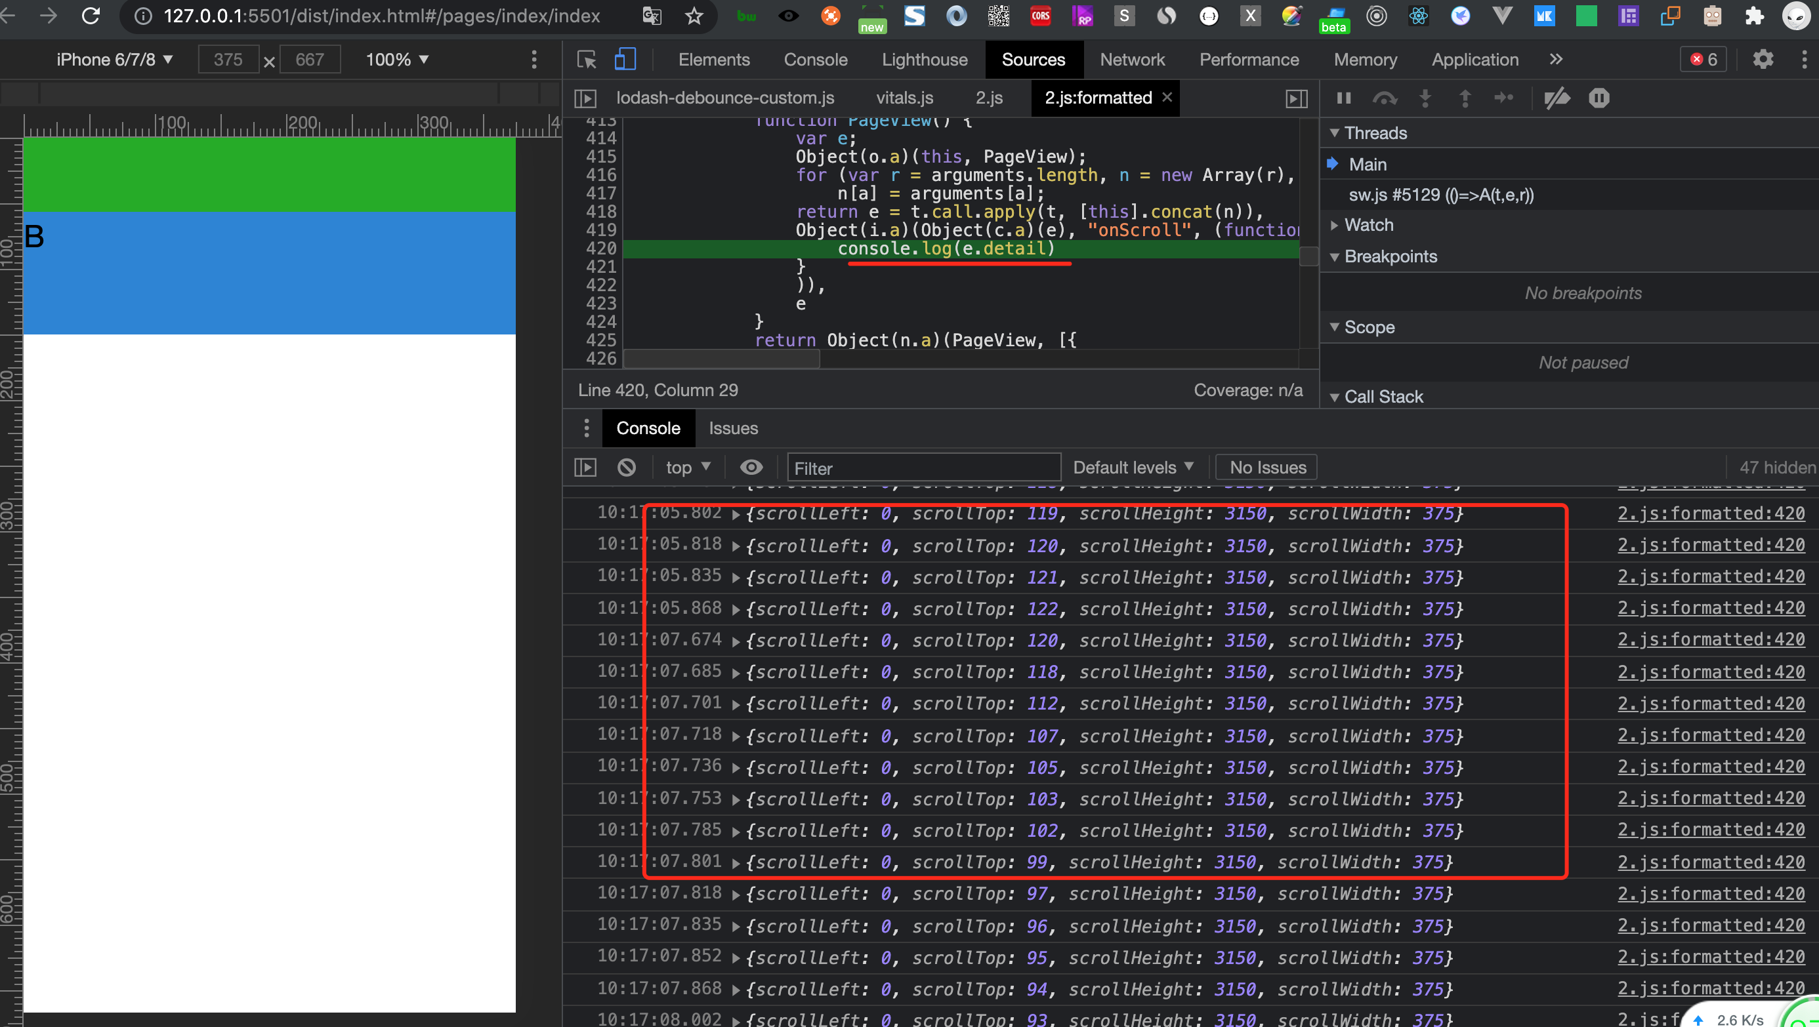Pause script execution in the debugger
Screen dimensions: 1819x1027
coord(1344,98)
